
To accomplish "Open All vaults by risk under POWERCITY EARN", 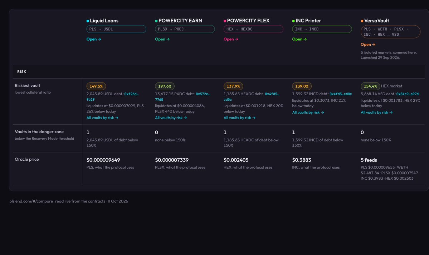I will point(171,117).
